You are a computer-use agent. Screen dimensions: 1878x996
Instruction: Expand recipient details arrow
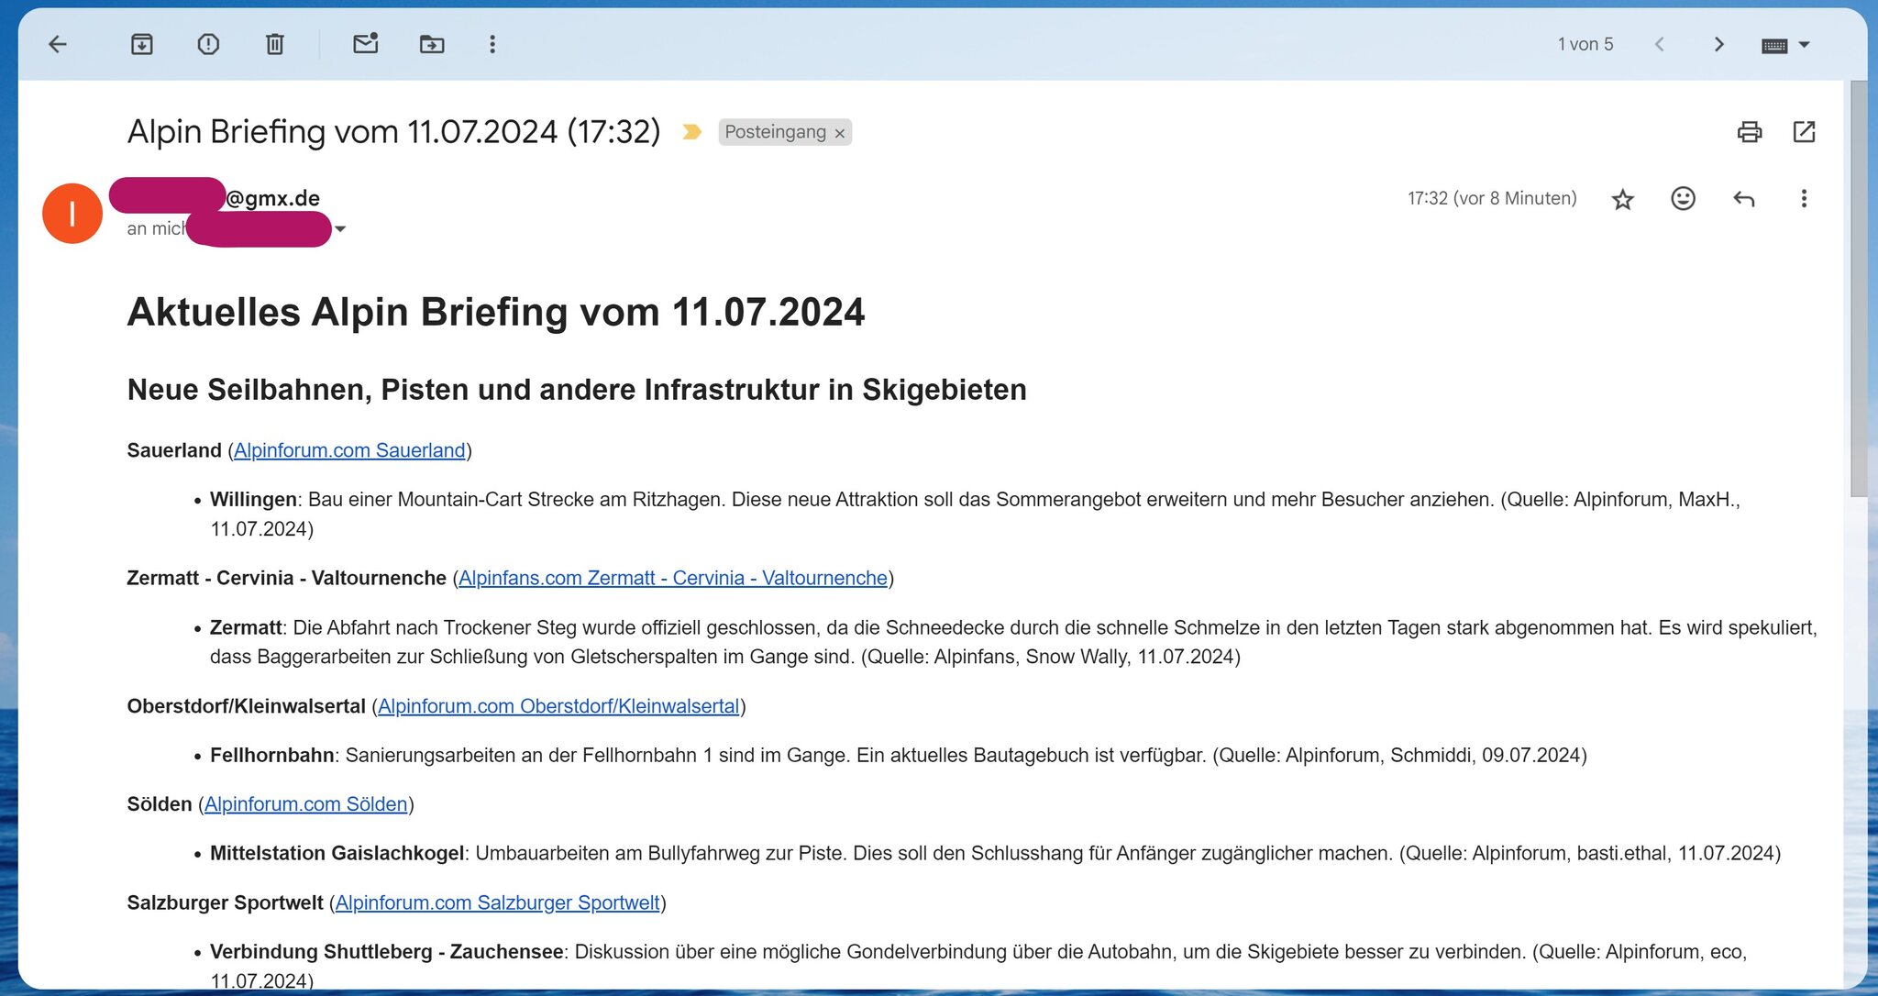click(x=340, y=229)
